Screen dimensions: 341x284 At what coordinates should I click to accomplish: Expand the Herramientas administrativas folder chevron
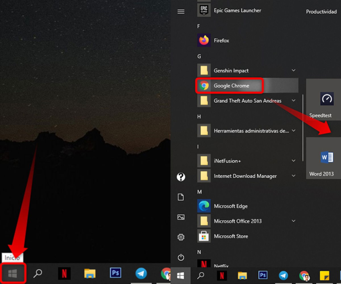pyautogui.click(x=294, y=131)
